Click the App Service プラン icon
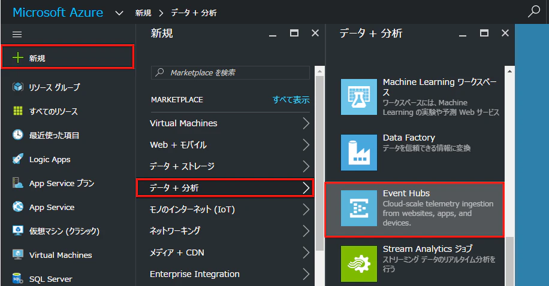This screenshot has width=549, height=286. tap(18, 183)
